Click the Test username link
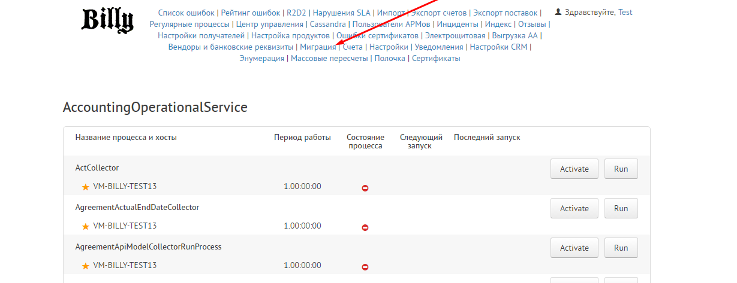737x283 pixels. pos(625,13)
